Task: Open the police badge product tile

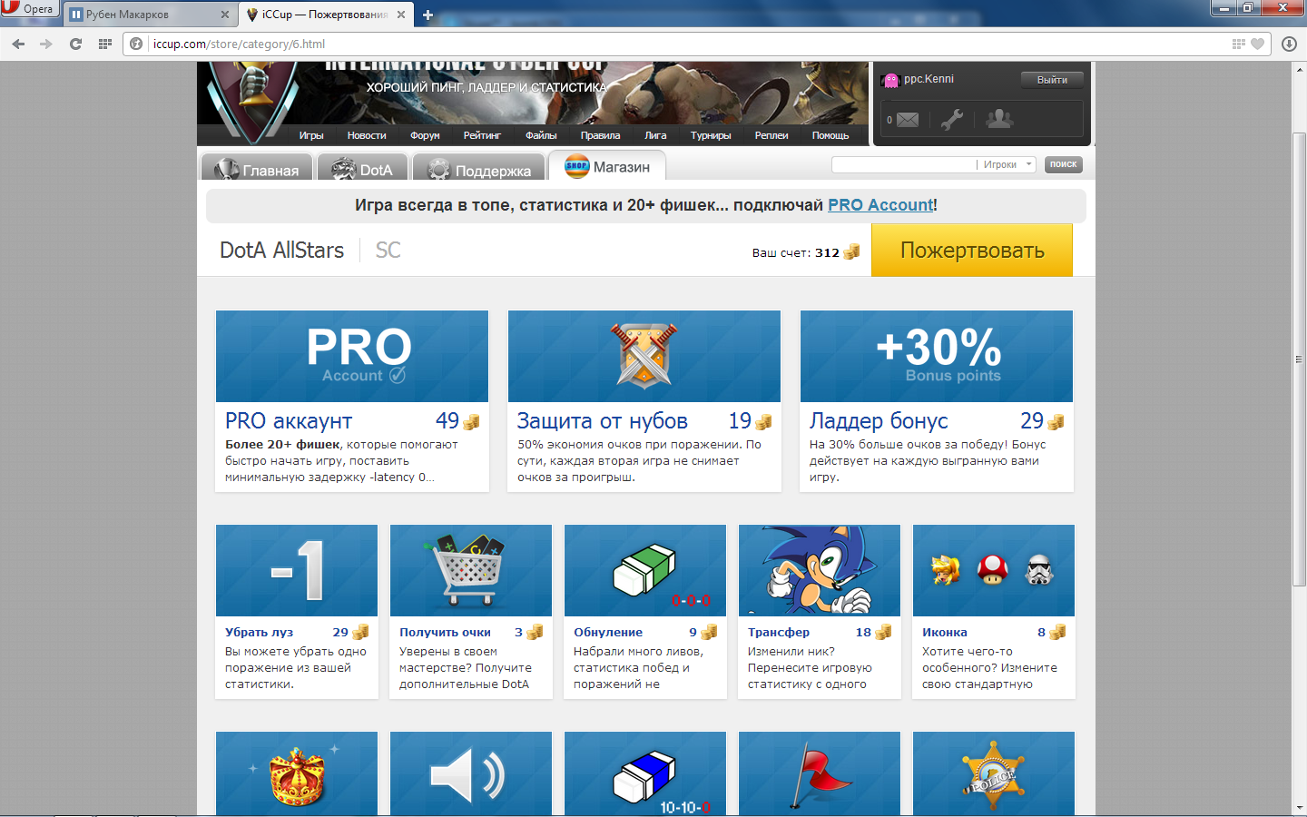Action: [994, 773]
